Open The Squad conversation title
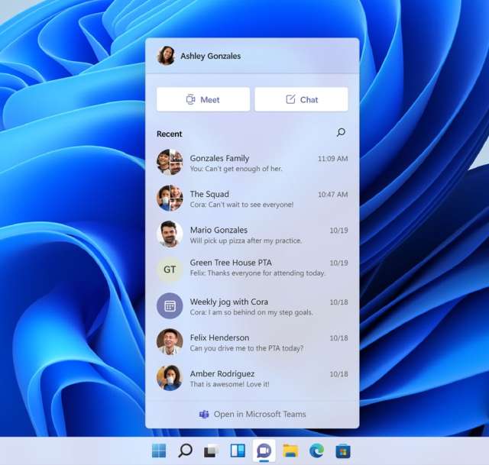Screen dimensions: 489x465 pyautogui.click(x=209, y=194)
